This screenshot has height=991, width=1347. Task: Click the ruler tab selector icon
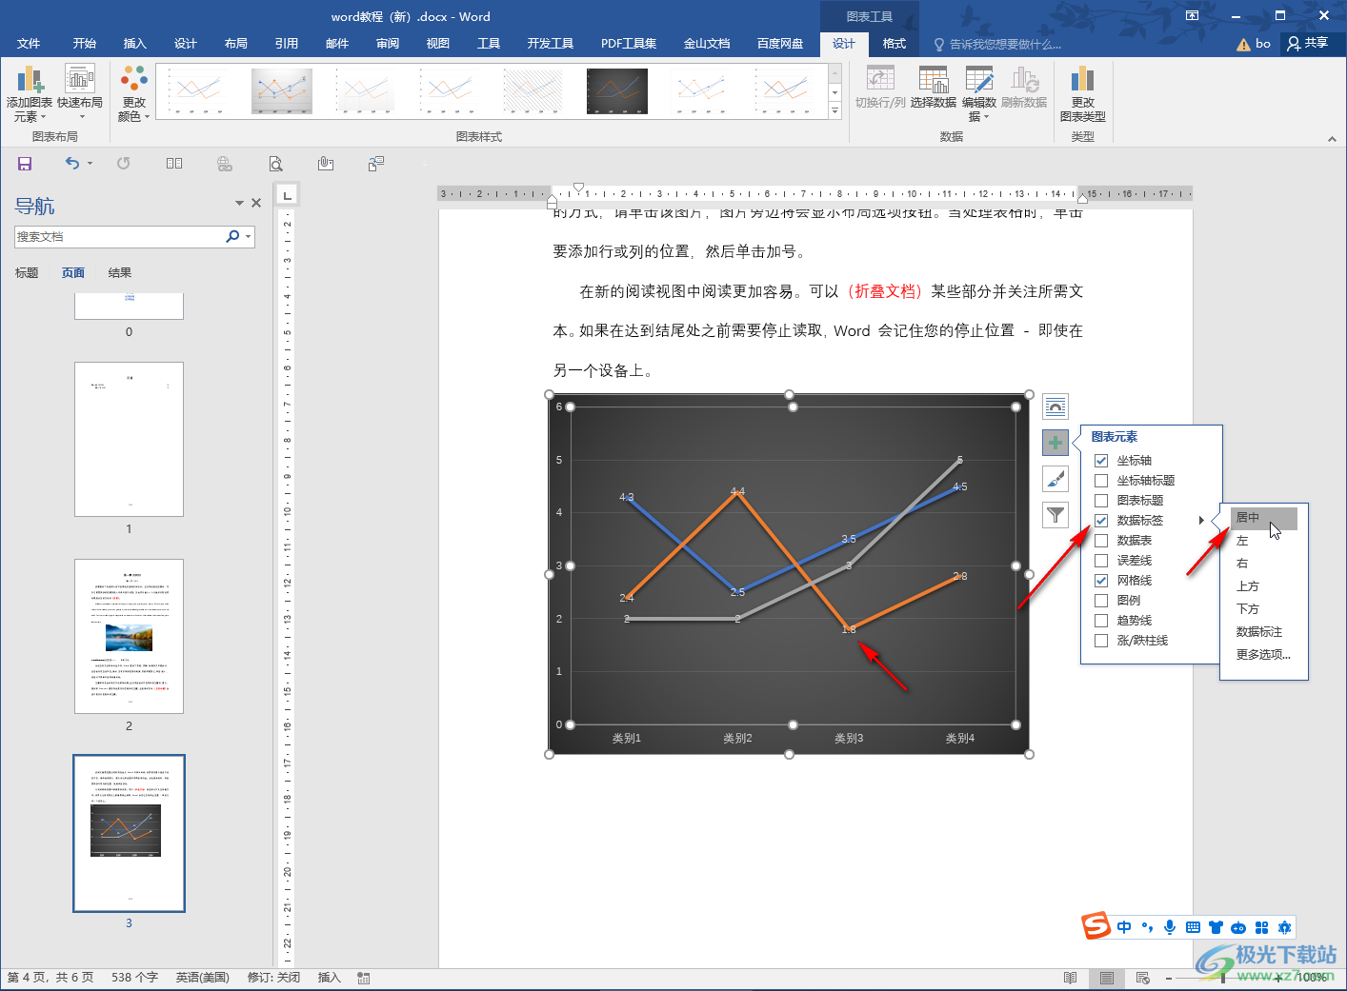coord(287,195)
